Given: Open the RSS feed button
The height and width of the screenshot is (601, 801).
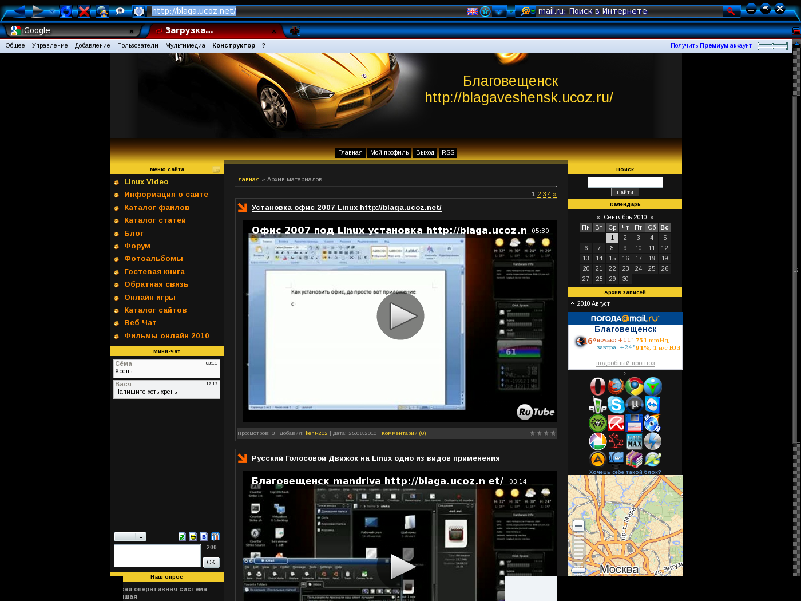Looking at the screenshot, I should click(448, 153).
